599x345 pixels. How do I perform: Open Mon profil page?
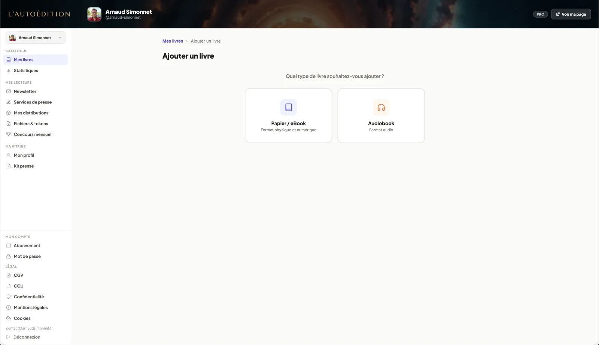point(36,155)
